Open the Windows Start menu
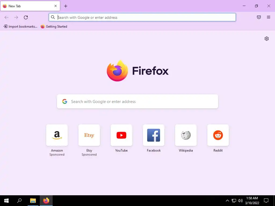 click(6, 201)
